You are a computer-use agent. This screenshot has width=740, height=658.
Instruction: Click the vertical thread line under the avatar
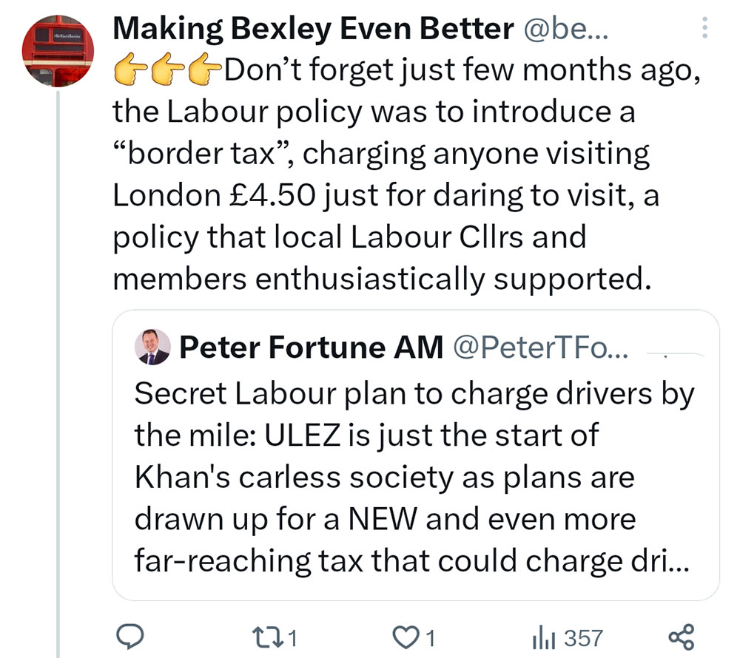click(58, 370)
